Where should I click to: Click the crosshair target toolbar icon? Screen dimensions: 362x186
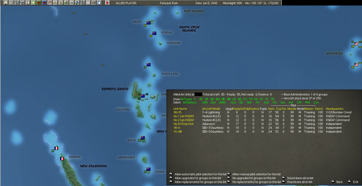pos(82,3)
